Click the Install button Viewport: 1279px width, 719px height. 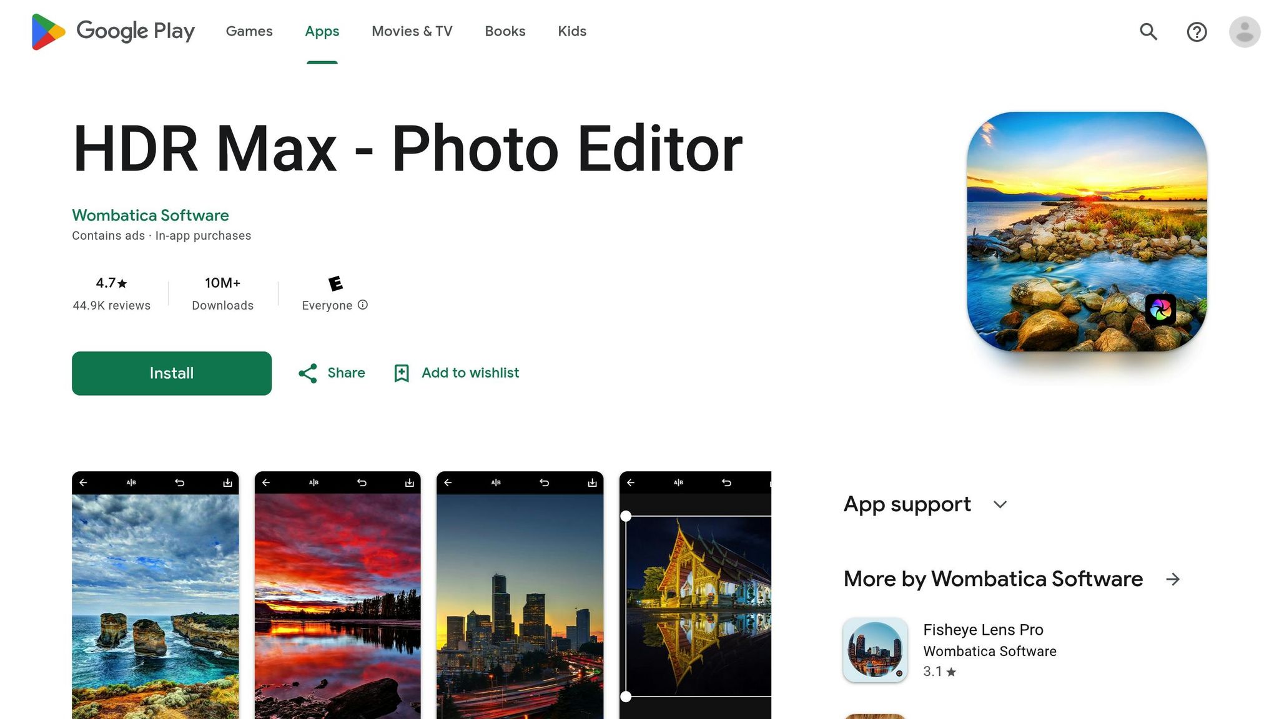pos(172,373)
